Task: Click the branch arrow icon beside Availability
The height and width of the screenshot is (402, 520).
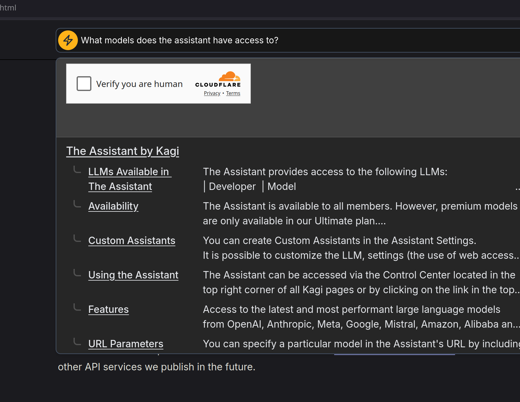Action: (x=77, y=204)
